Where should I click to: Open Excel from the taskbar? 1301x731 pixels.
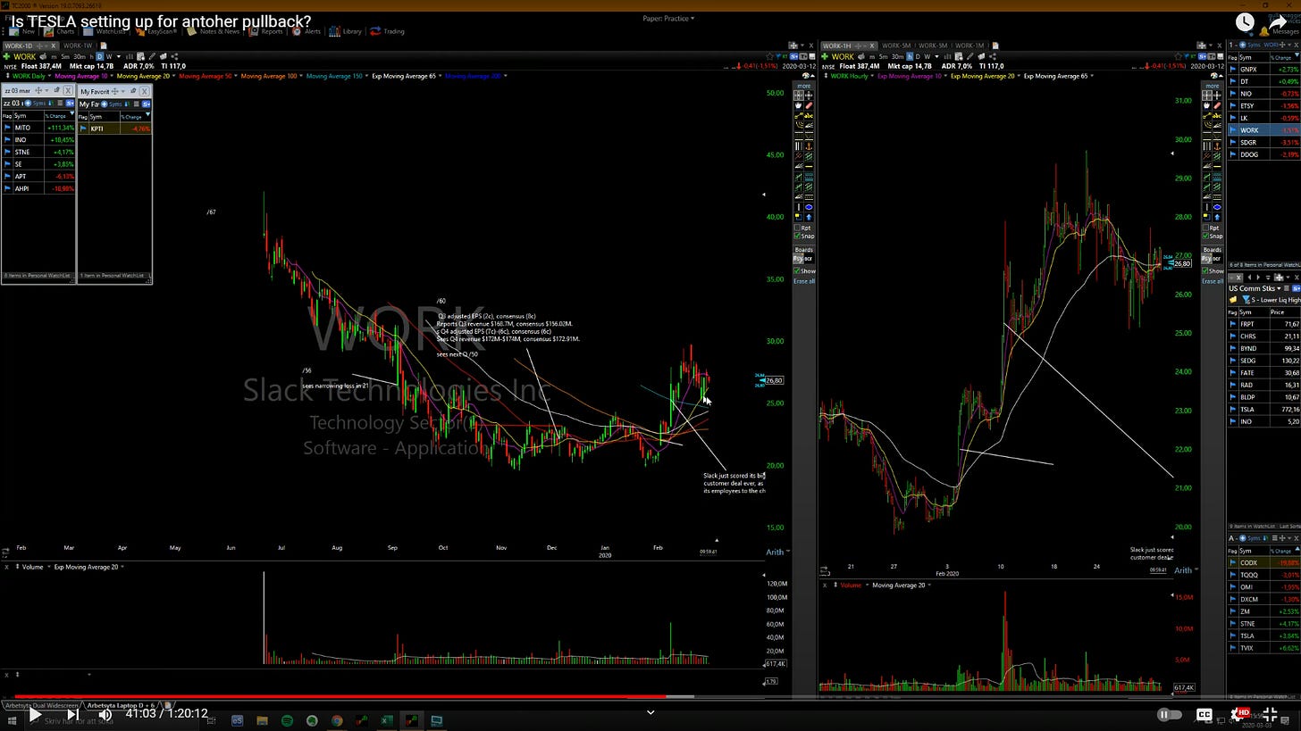(x=387, y=720)
